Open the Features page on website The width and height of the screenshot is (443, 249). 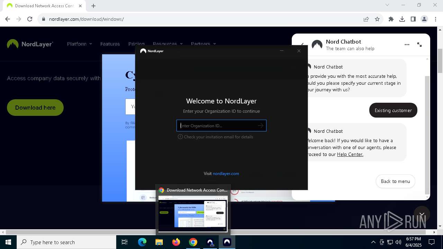[x=110, y=44]
